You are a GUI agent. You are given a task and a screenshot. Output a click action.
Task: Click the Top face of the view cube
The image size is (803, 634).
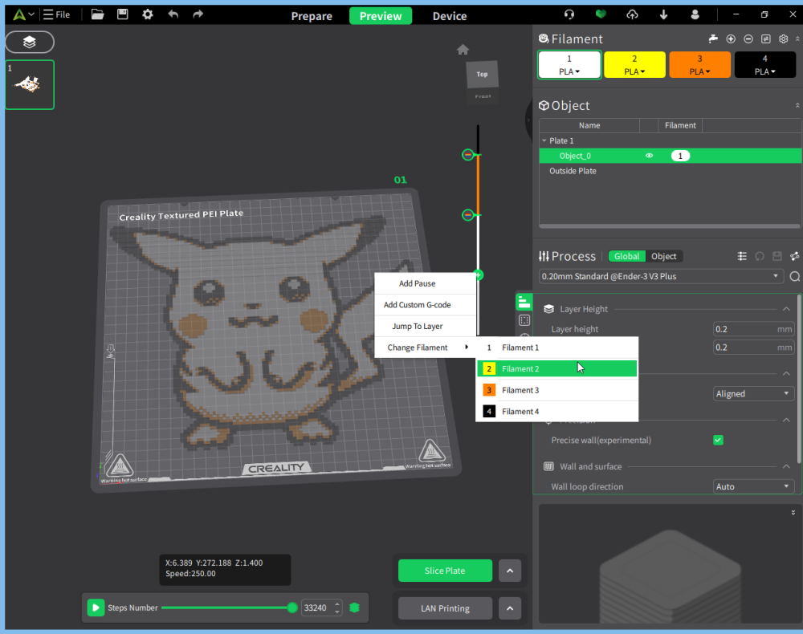point(482,74)
